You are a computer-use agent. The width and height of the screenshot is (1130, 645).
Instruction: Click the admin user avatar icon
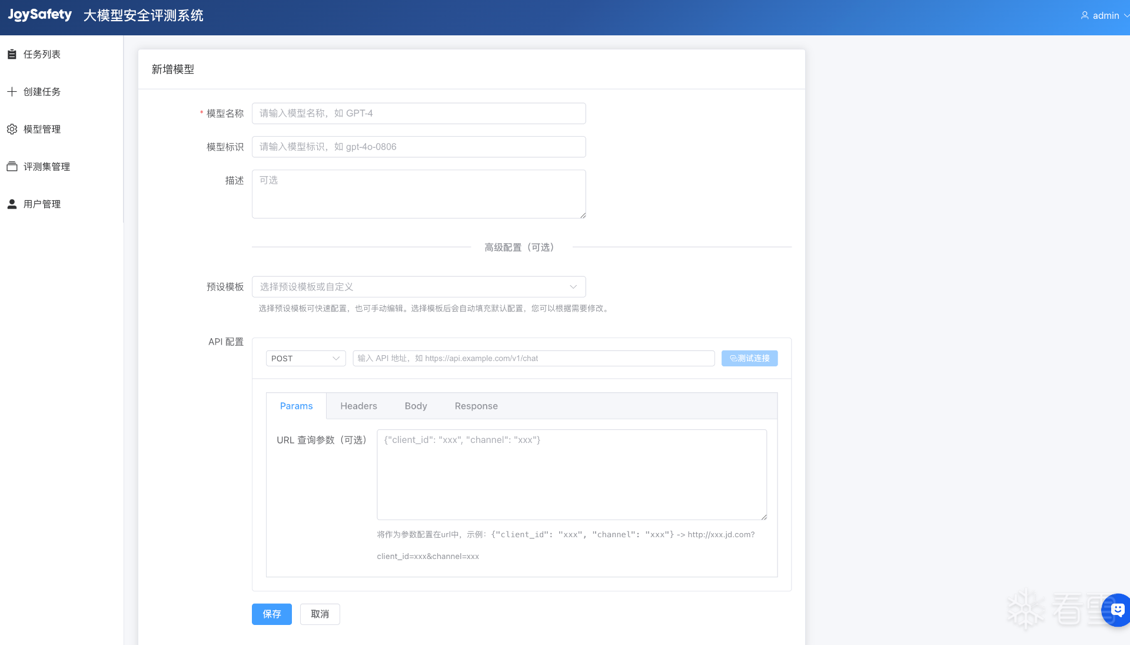(1085, 16)
